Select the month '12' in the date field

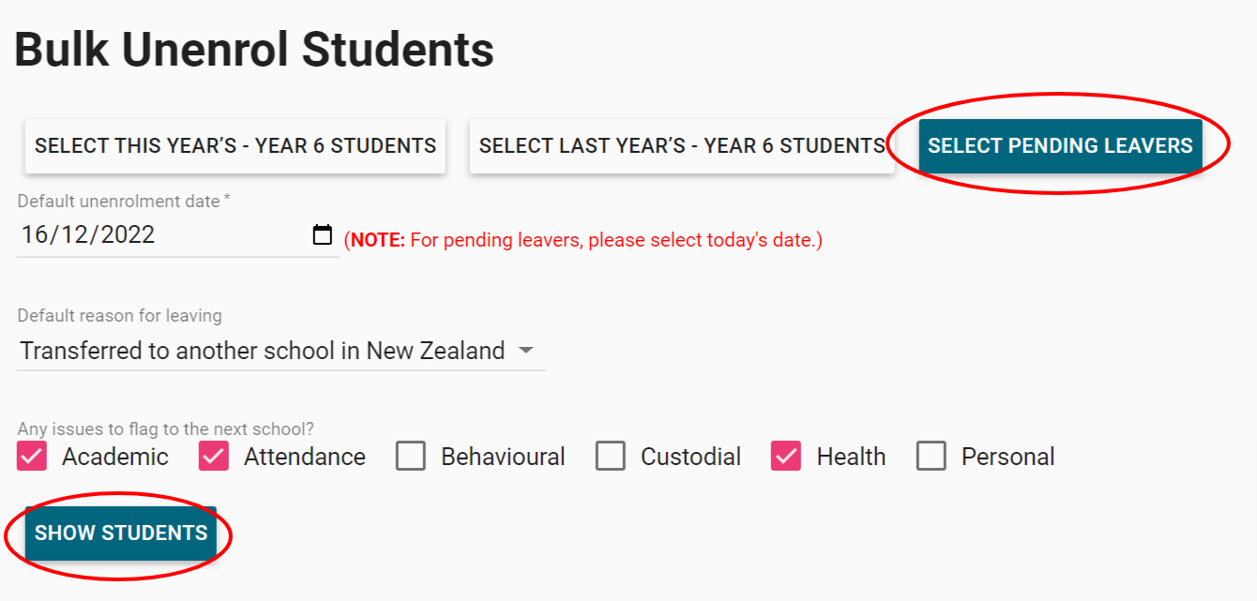click(76, 234)
